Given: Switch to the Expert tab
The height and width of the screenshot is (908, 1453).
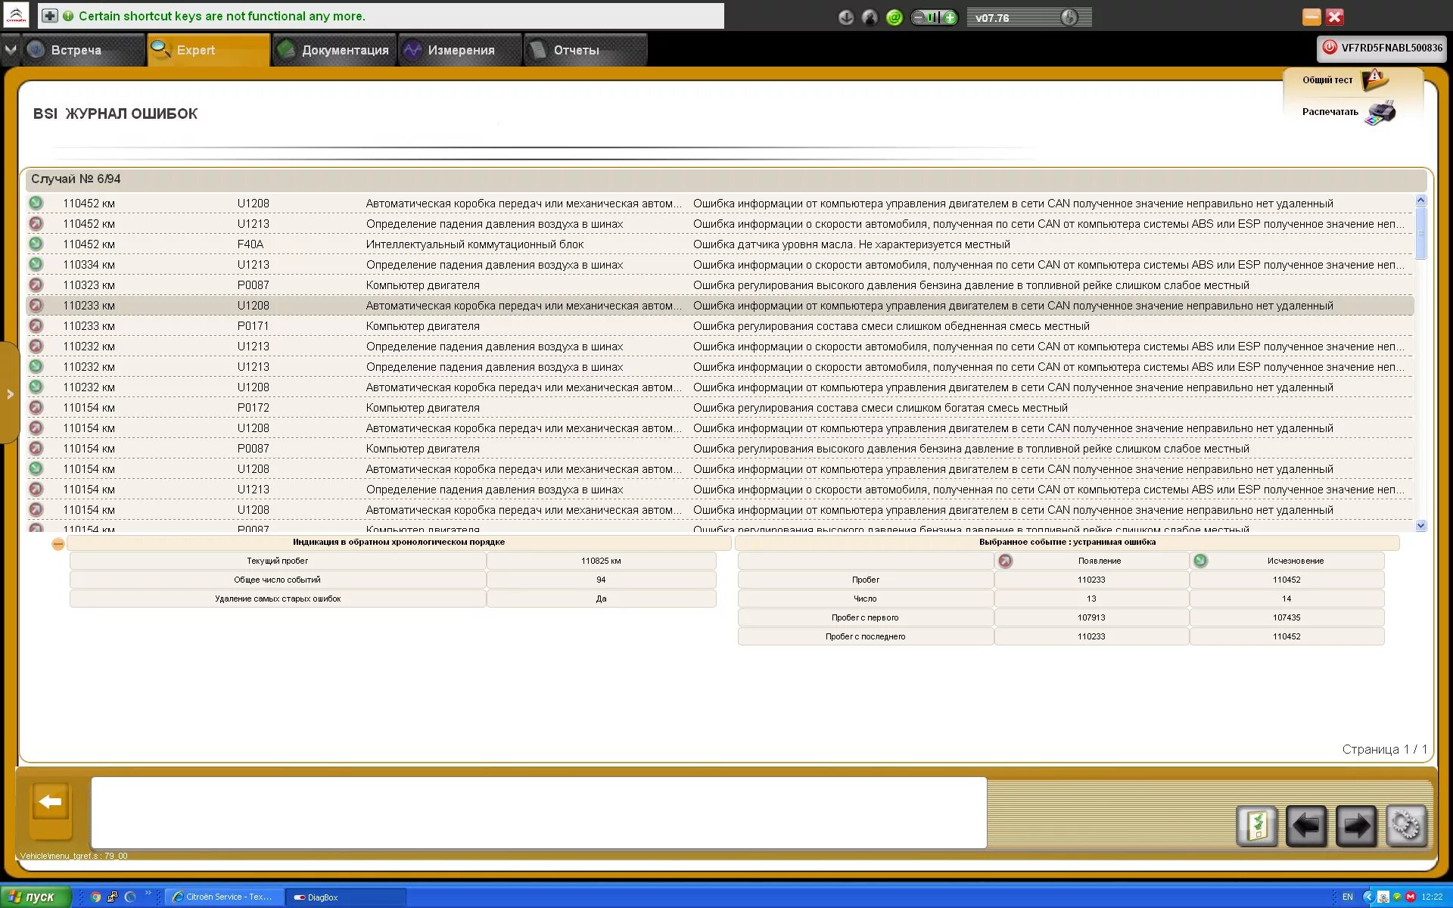Looking at the screenshot, I should pyautogui.click(x=208, y=50).
